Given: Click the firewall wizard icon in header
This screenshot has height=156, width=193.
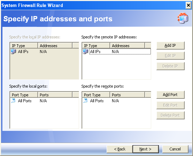Looking at the screenshot, I should [183, 18].
